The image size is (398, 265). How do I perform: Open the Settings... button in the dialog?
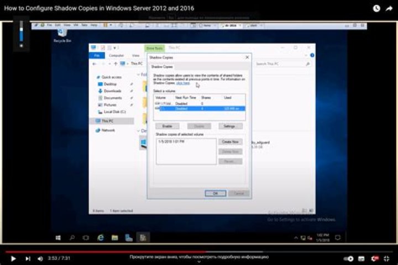tap(230, 126)
